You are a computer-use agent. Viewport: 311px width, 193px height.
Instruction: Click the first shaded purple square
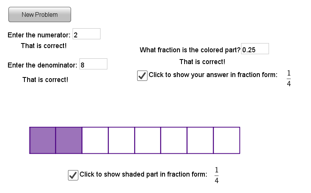(x=43, y=140)
